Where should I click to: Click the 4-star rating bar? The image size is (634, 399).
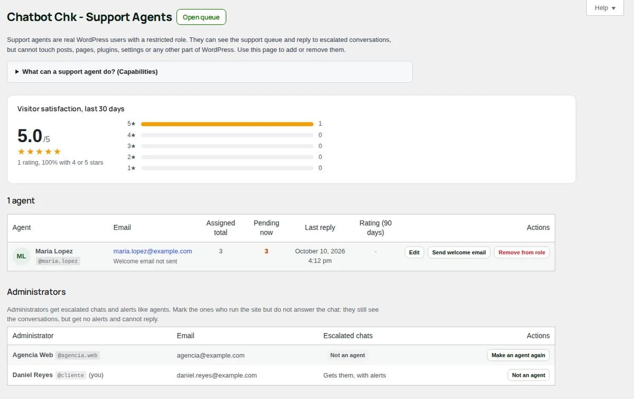[x=227, y=135]
